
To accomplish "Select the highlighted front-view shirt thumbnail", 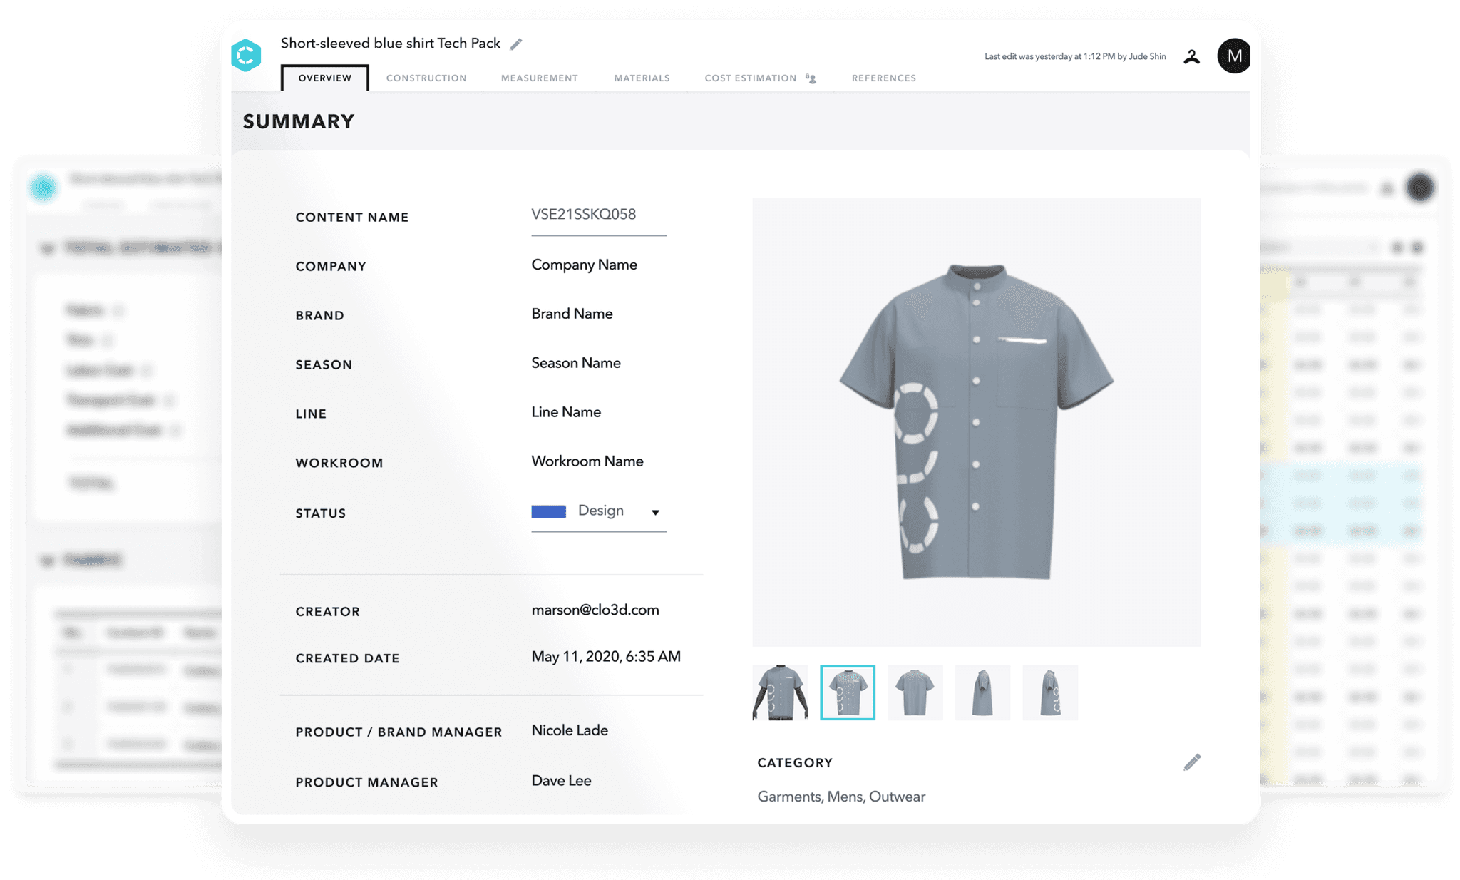I will point(847,692).
